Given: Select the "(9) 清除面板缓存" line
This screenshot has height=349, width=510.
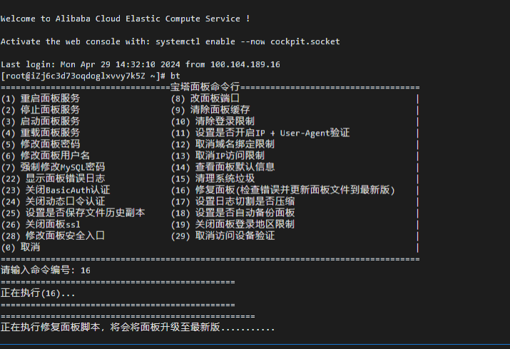Looking at the screenshot, I should coord(210,110).
